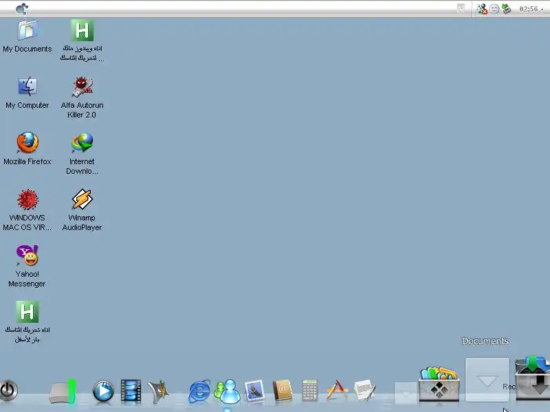This screenshot has width=550, height=412.
Task: Open the hard drive dock icon
Action: point(63,391)
